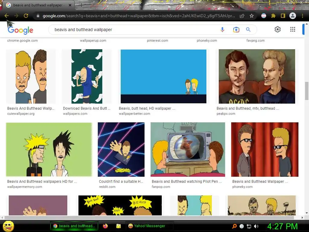Open Chrome's three-dot menu
This screenshot has width=309, height=232.
[302, 16]
